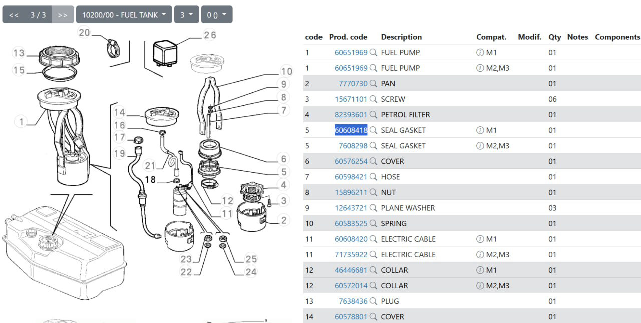Click the >> next page button

(x=63, y=15)
